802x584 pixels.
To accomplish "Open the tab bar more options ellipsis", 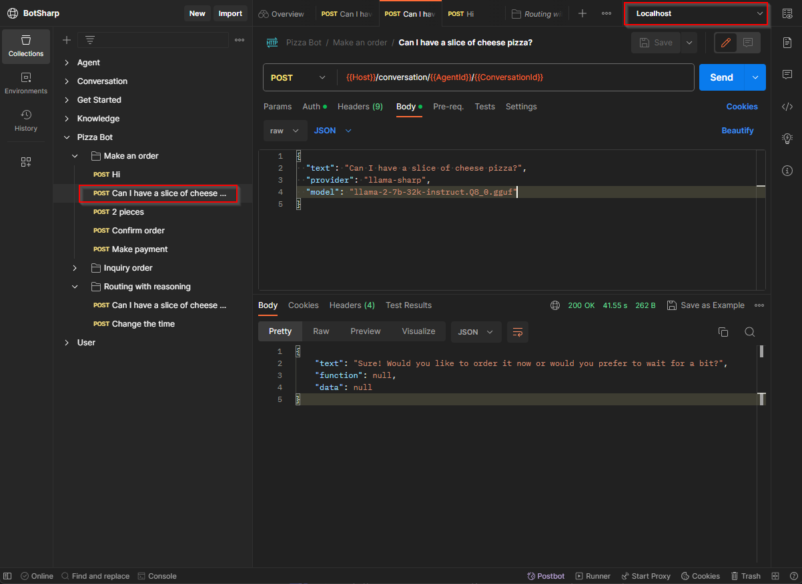I will [x=607, y=13].
